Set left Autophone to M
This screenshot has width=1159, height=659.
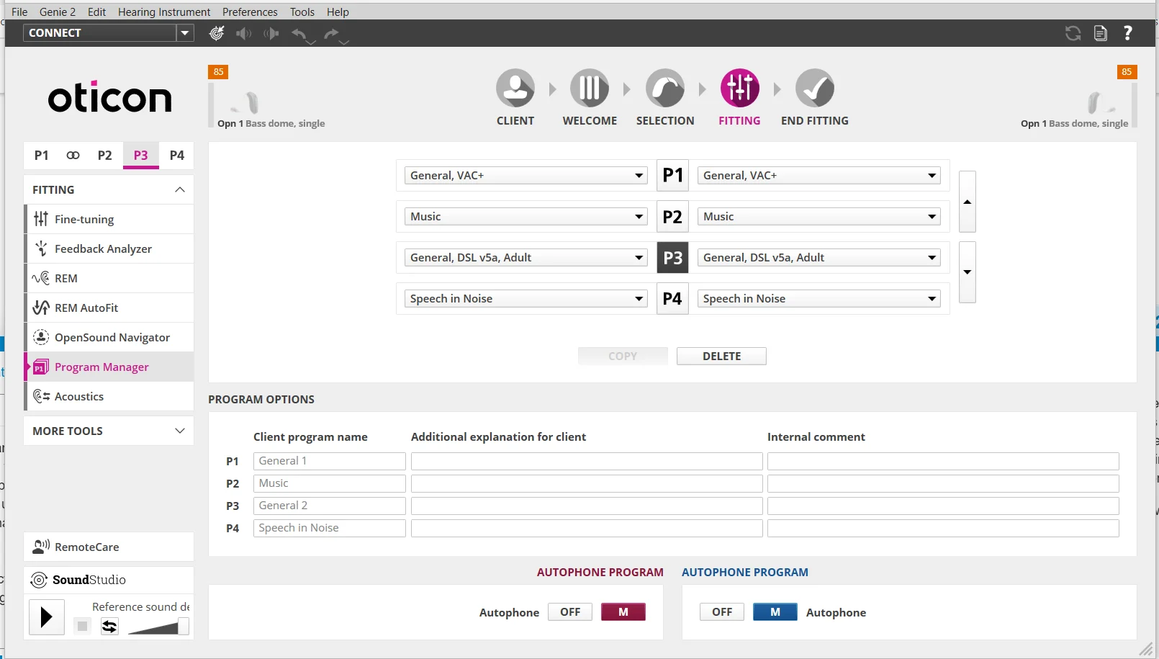coord(623,612)
